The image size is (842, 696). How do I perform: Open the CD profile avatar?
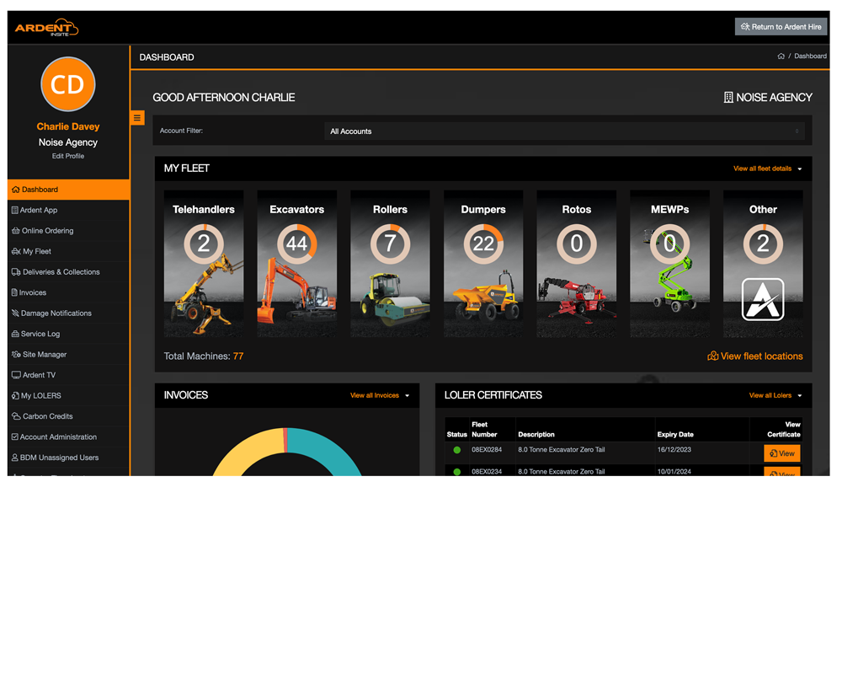pyautogui.click(x=68, y=84)
